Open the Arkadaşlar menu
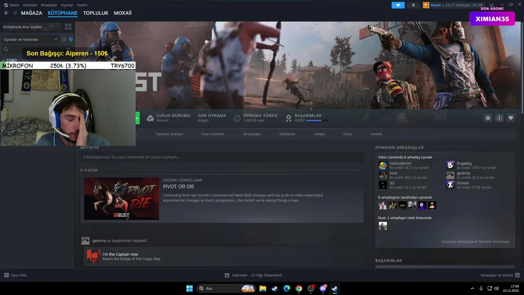 click(49, 5)
